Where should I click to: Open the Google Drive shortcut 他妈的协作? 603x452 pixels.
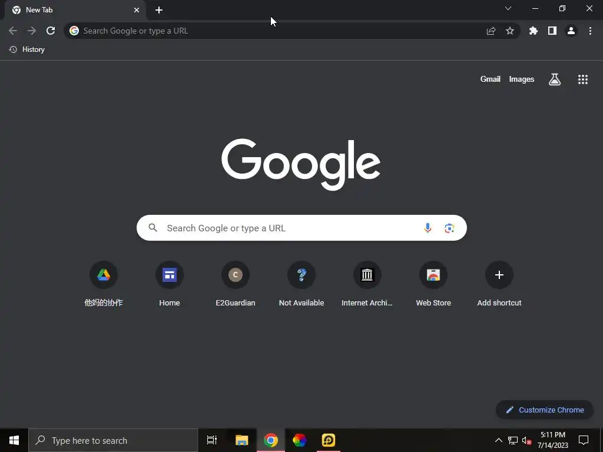click(x=104, y=284)
